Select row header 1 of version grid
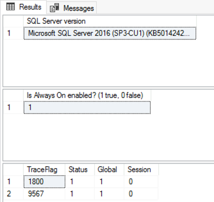214x202 pixels. point(13,33)
